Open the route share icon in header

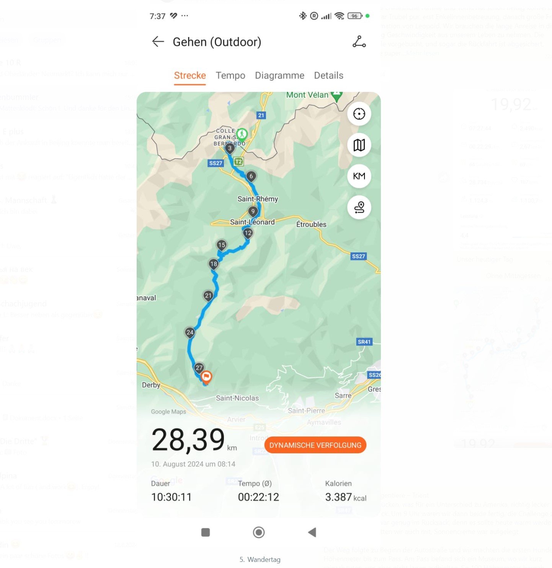pyautogui.click(x=359, y=42)
